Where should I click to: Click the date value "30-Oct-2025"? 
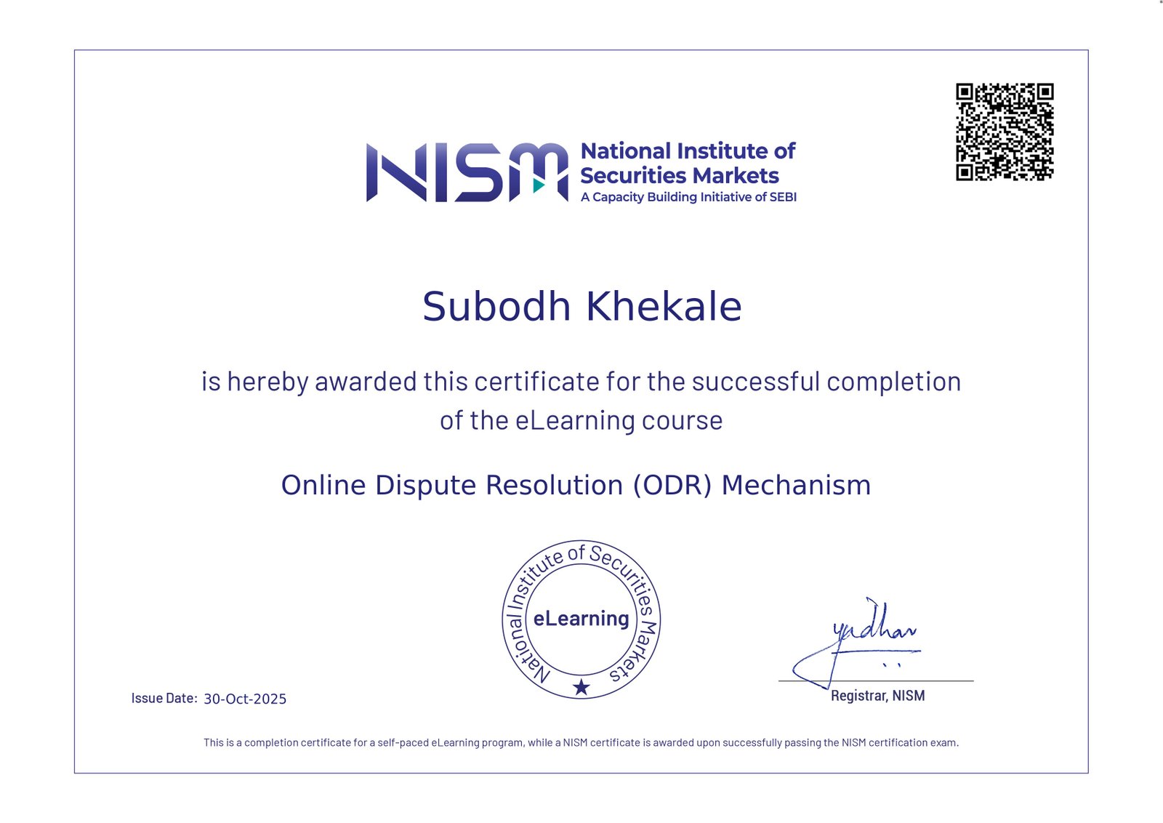(x=245, y=699)
